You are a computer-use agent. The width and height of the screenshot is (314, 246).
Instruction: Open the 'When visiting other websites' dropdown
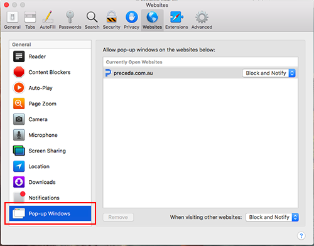(x=272, y=217)
